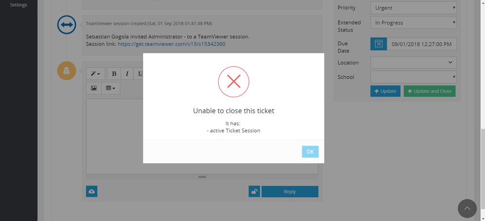
Task: Expand the Priority dropdown
Action: click(414, 8)
